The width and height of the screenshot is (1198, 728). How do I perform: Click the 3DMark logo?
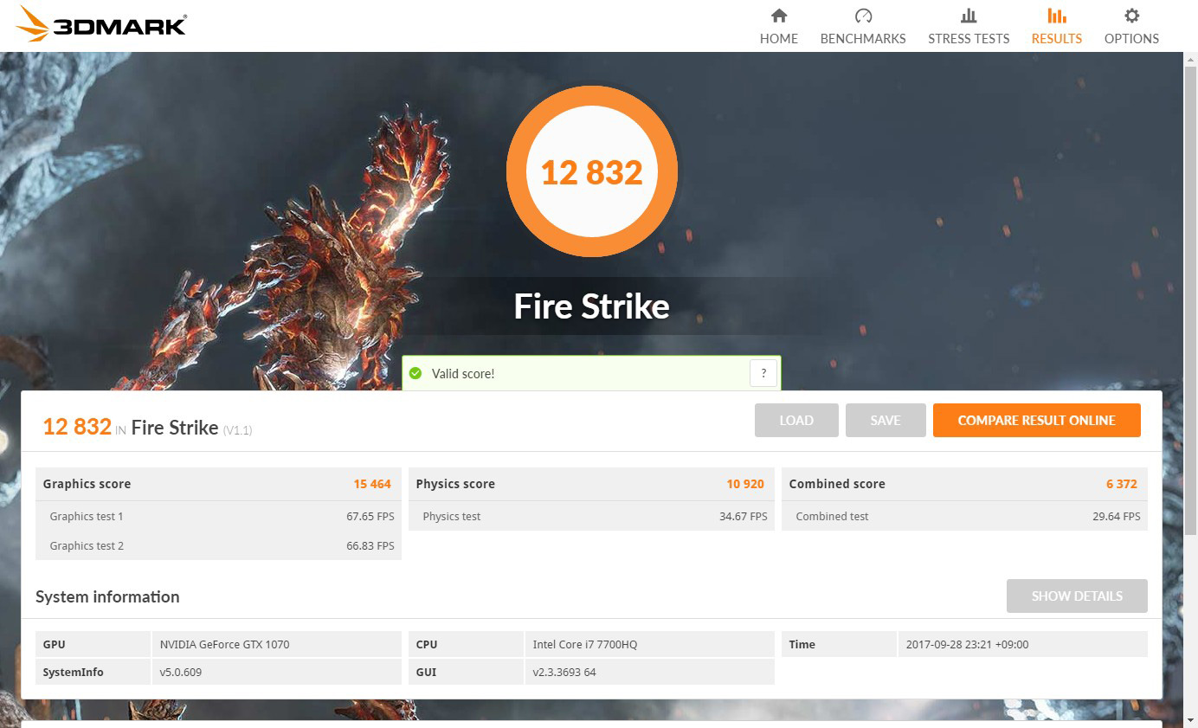(x=100, y=24)
